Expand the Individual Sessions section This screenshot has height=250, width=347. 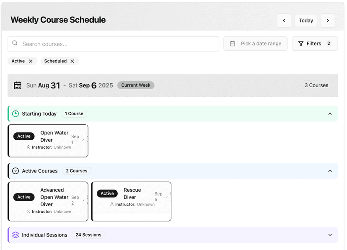[x=330, y=235]
